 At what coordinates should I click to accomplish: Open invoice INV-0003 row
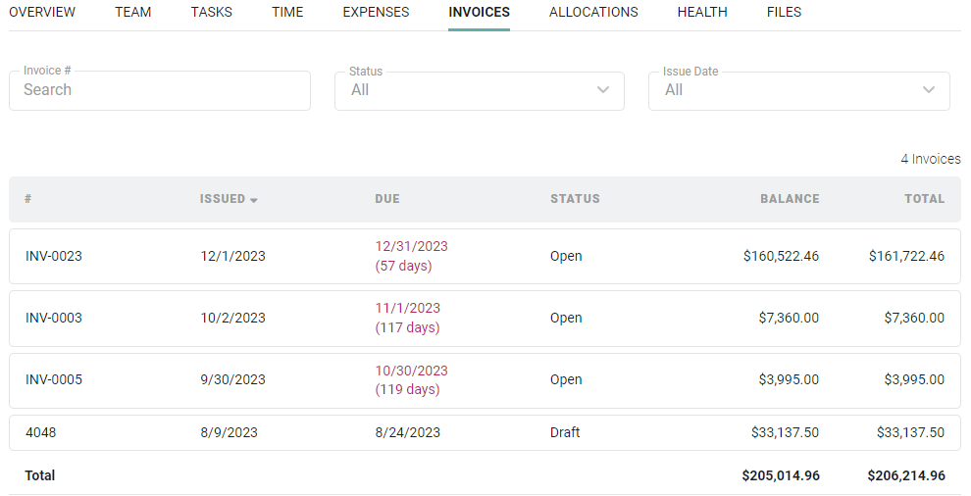point(485,319)
